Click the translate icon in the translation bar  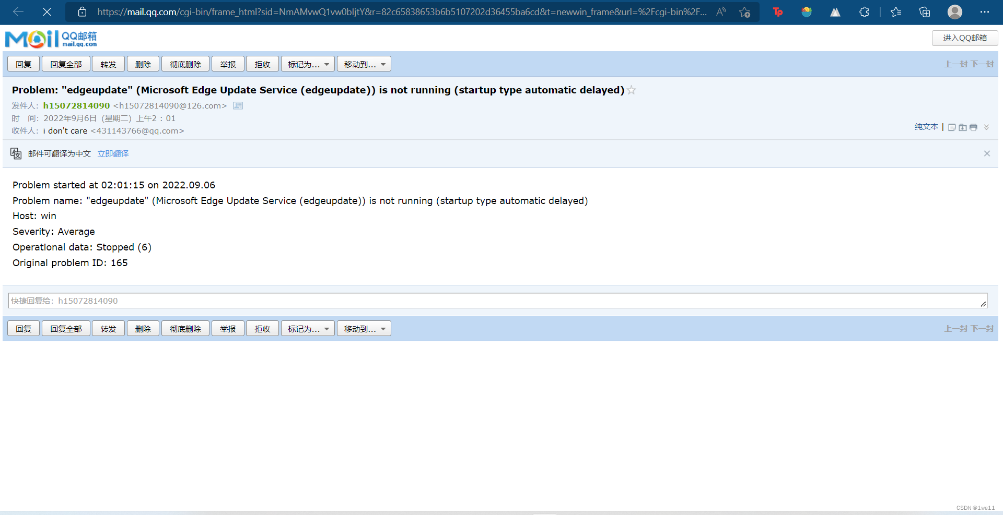[x=16, y=153]
